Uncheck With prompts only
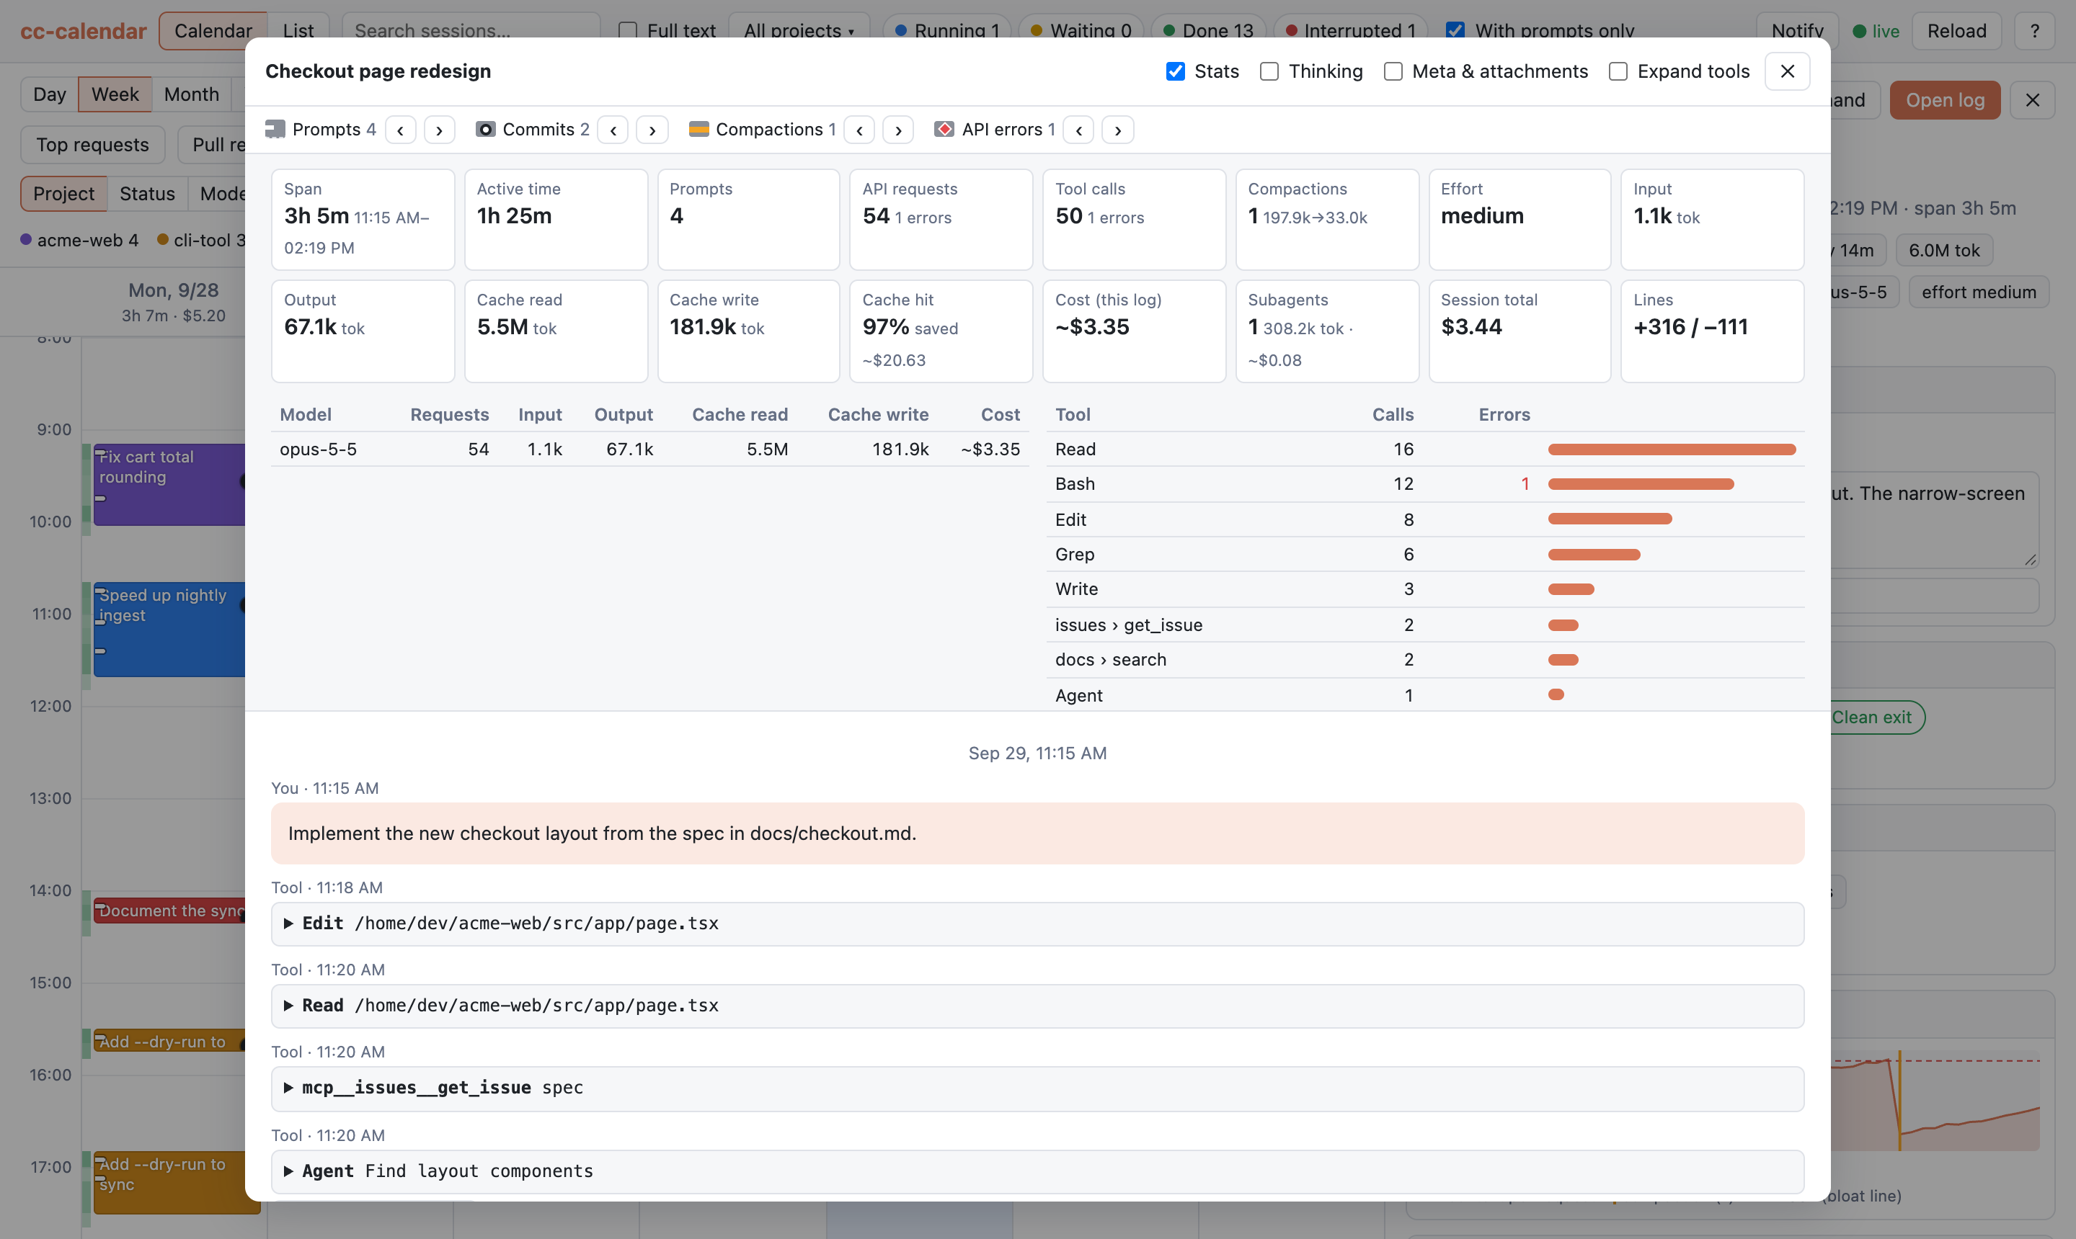 (1455, 31)
